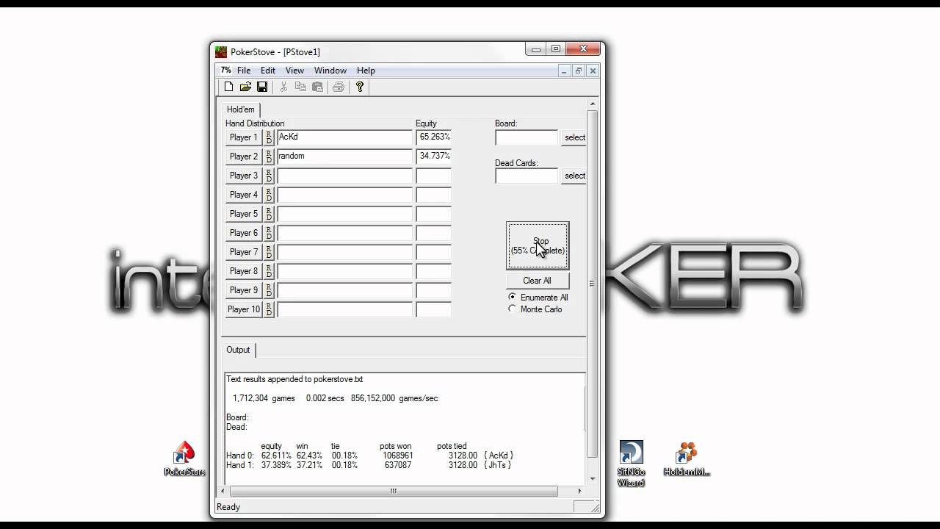This screenshot has height=529, width=940.
Task: Click the RD button beside Player 5
Action: tap(269, 214)
